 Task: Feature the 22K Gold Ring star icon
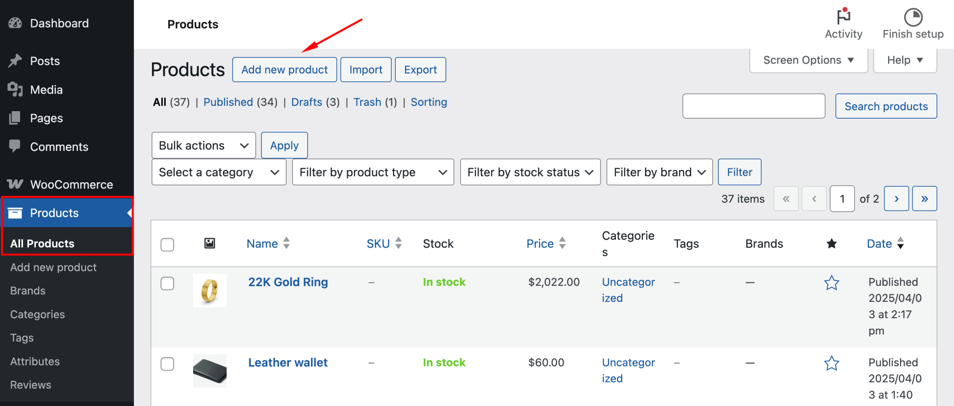831,283
